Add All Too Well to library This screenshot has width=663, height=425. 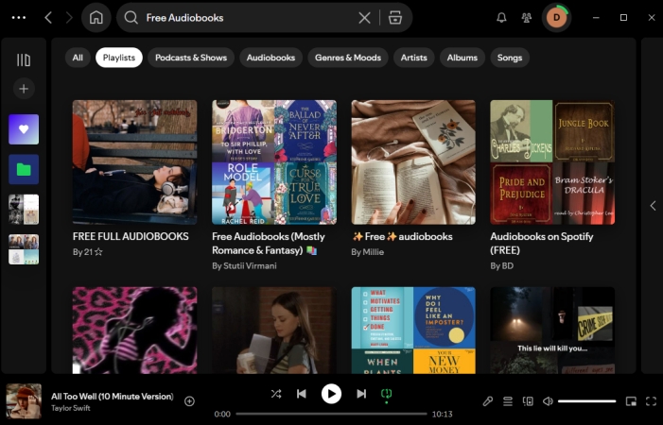point(189,401)
